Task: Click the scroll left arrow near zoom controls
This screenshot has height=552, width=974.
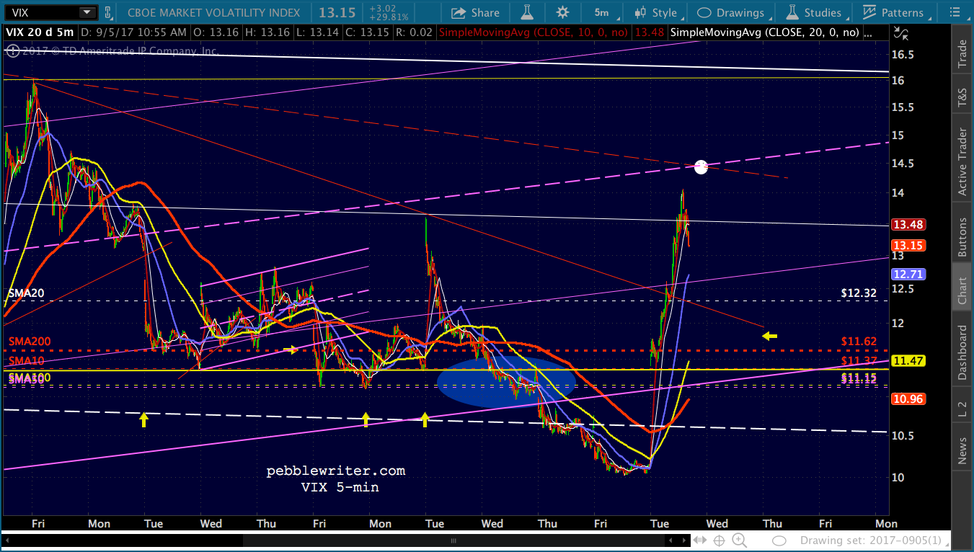Action: coord(670,540)
